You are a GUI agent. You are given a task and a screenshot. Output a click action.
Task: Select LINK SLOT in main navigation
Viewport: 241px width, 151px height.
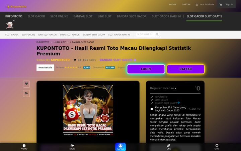[x=105, y=16]
